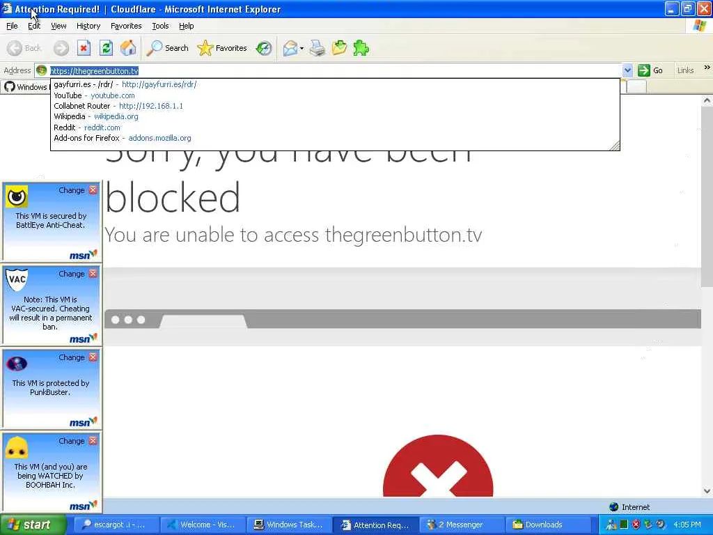Open the View menu
This screenshot has height=535, width=713.
(x=58, y=26)
